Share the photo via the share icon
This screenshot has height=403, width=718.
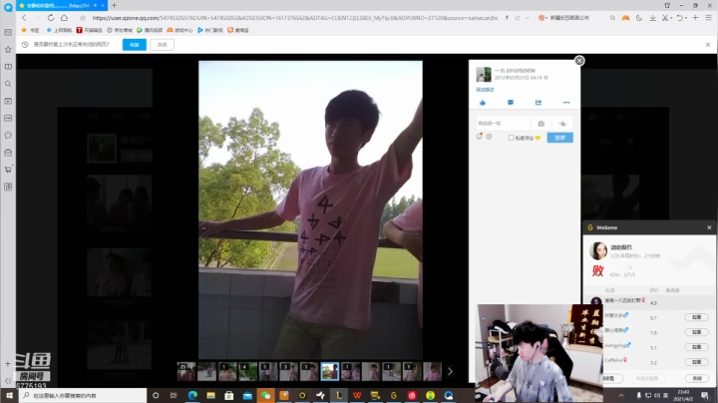tap(538, 103)
